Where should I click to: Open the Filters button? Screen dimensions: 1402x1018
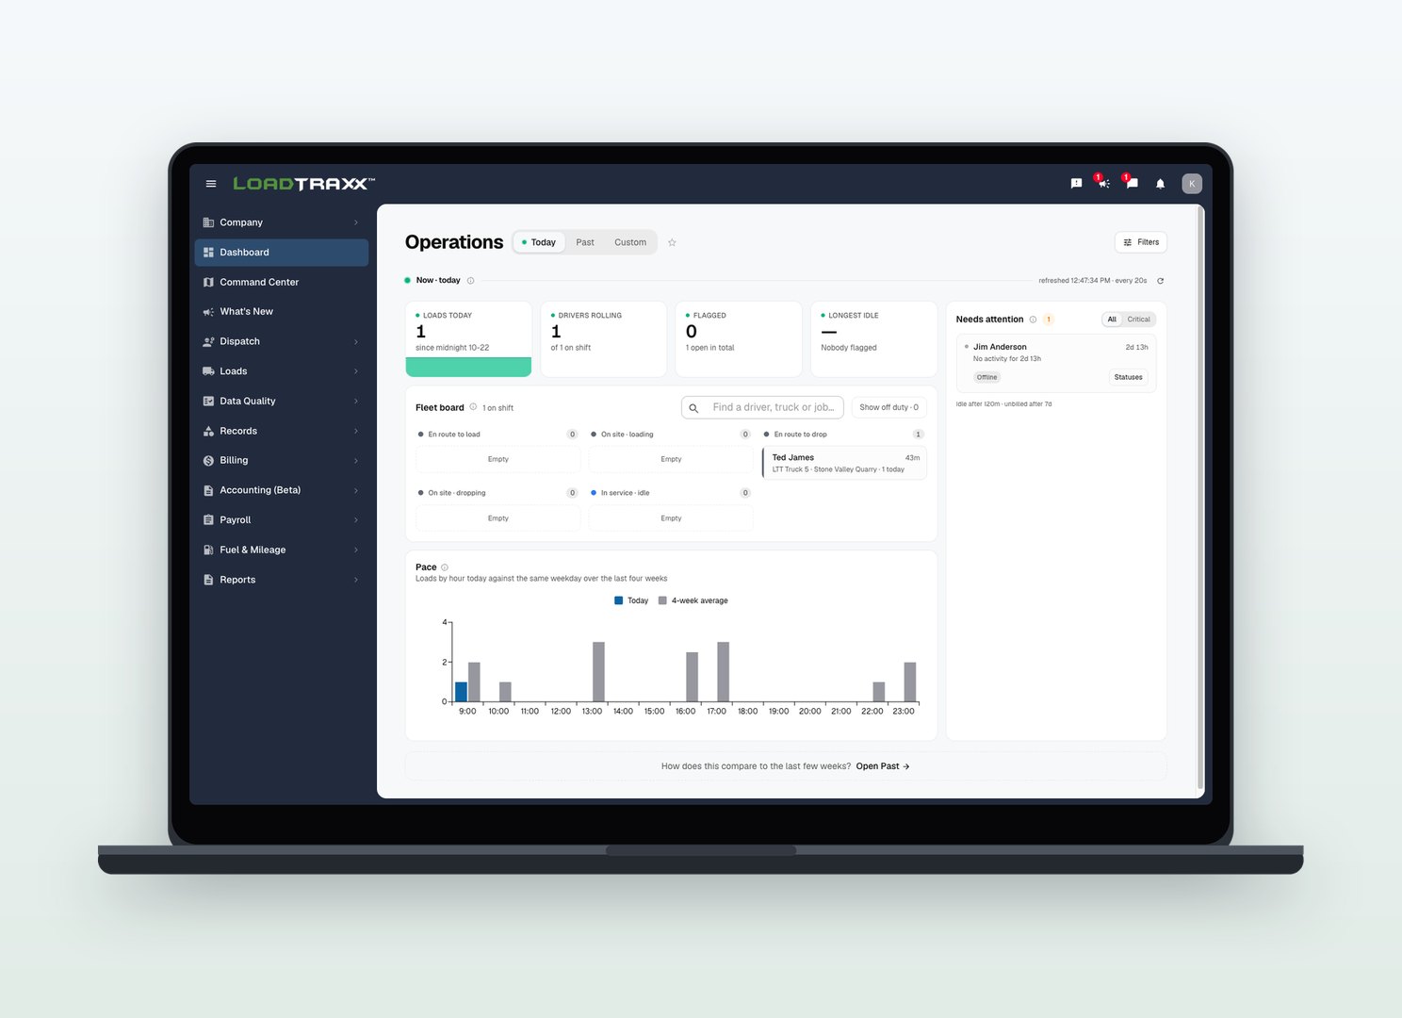(x=1140, y=242)
